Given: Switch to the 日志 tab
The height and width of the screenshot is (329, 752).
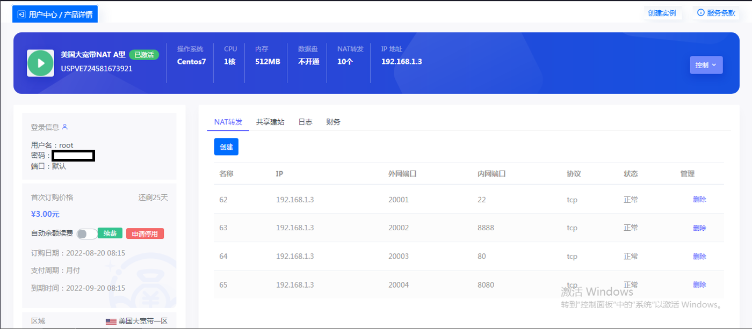Looking at the screenshot, I should click(305, 122).
